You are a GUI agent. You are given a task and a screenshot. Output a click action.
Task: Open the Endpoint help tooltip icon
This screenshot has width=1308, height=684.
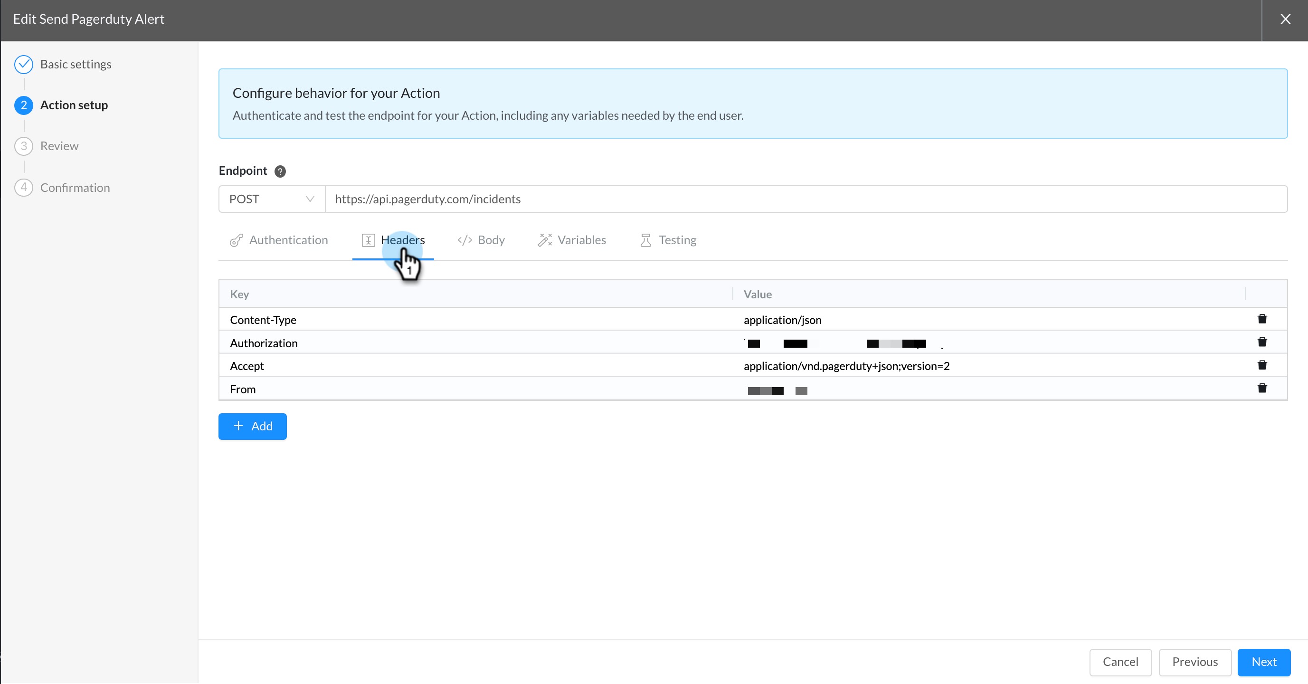(280, 171)
